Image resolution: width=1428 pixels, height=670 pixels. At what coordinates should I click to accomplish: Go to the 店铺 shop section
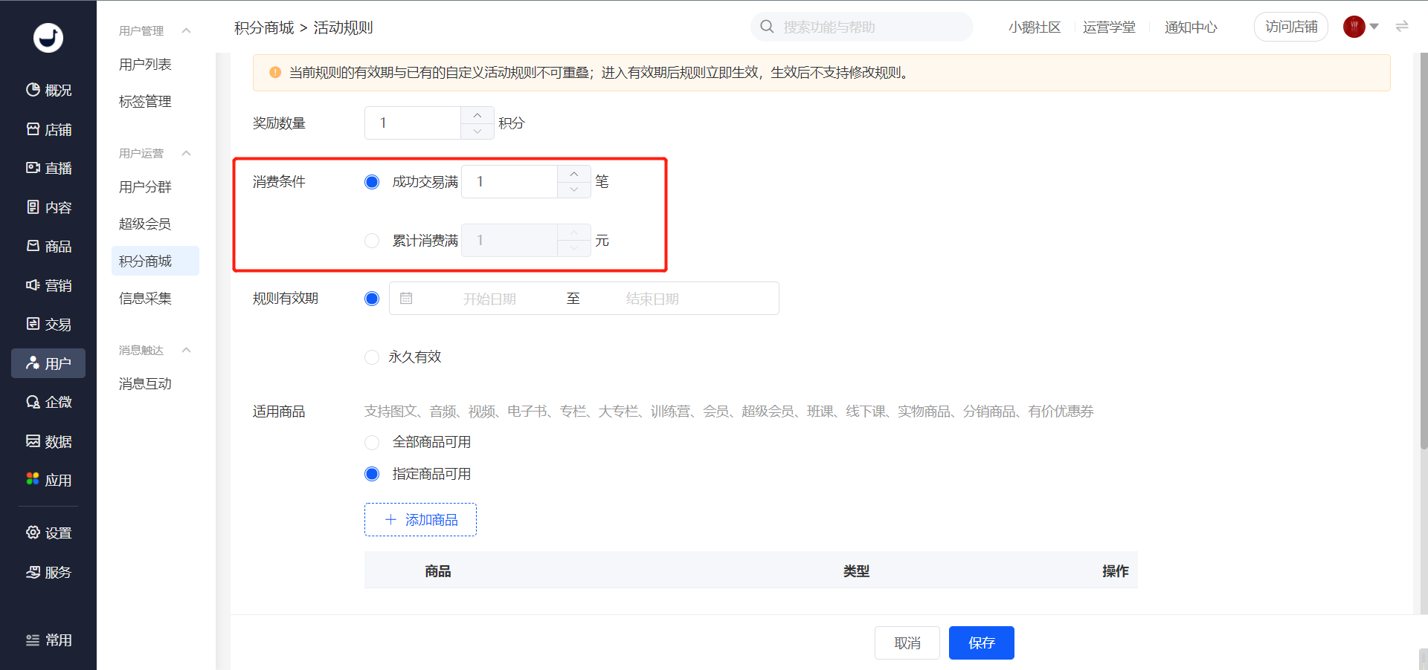pyautogui.click(x=48, y=130)
